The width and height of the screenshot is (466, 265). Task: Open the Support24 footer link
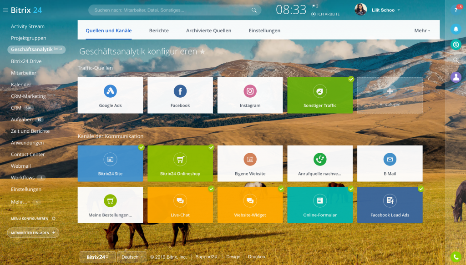[x=206, y=257]
